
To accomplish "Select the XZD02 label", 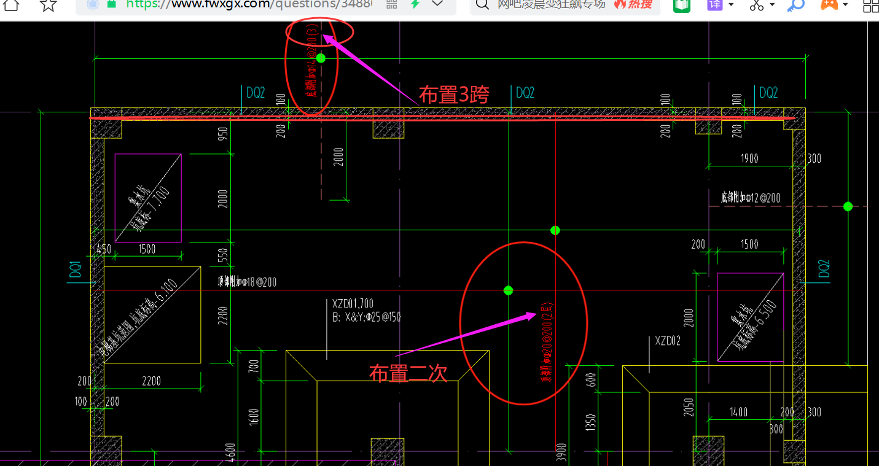I will point(668,341).
